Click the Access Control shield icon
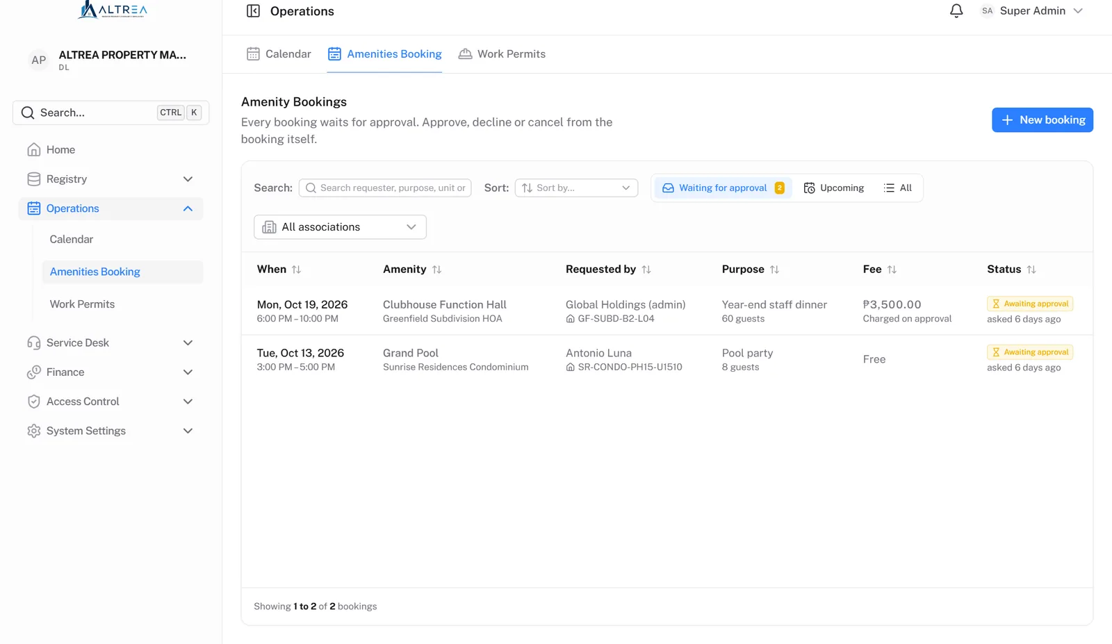This screenshot has width=1112, height=644. coord(33,402)
